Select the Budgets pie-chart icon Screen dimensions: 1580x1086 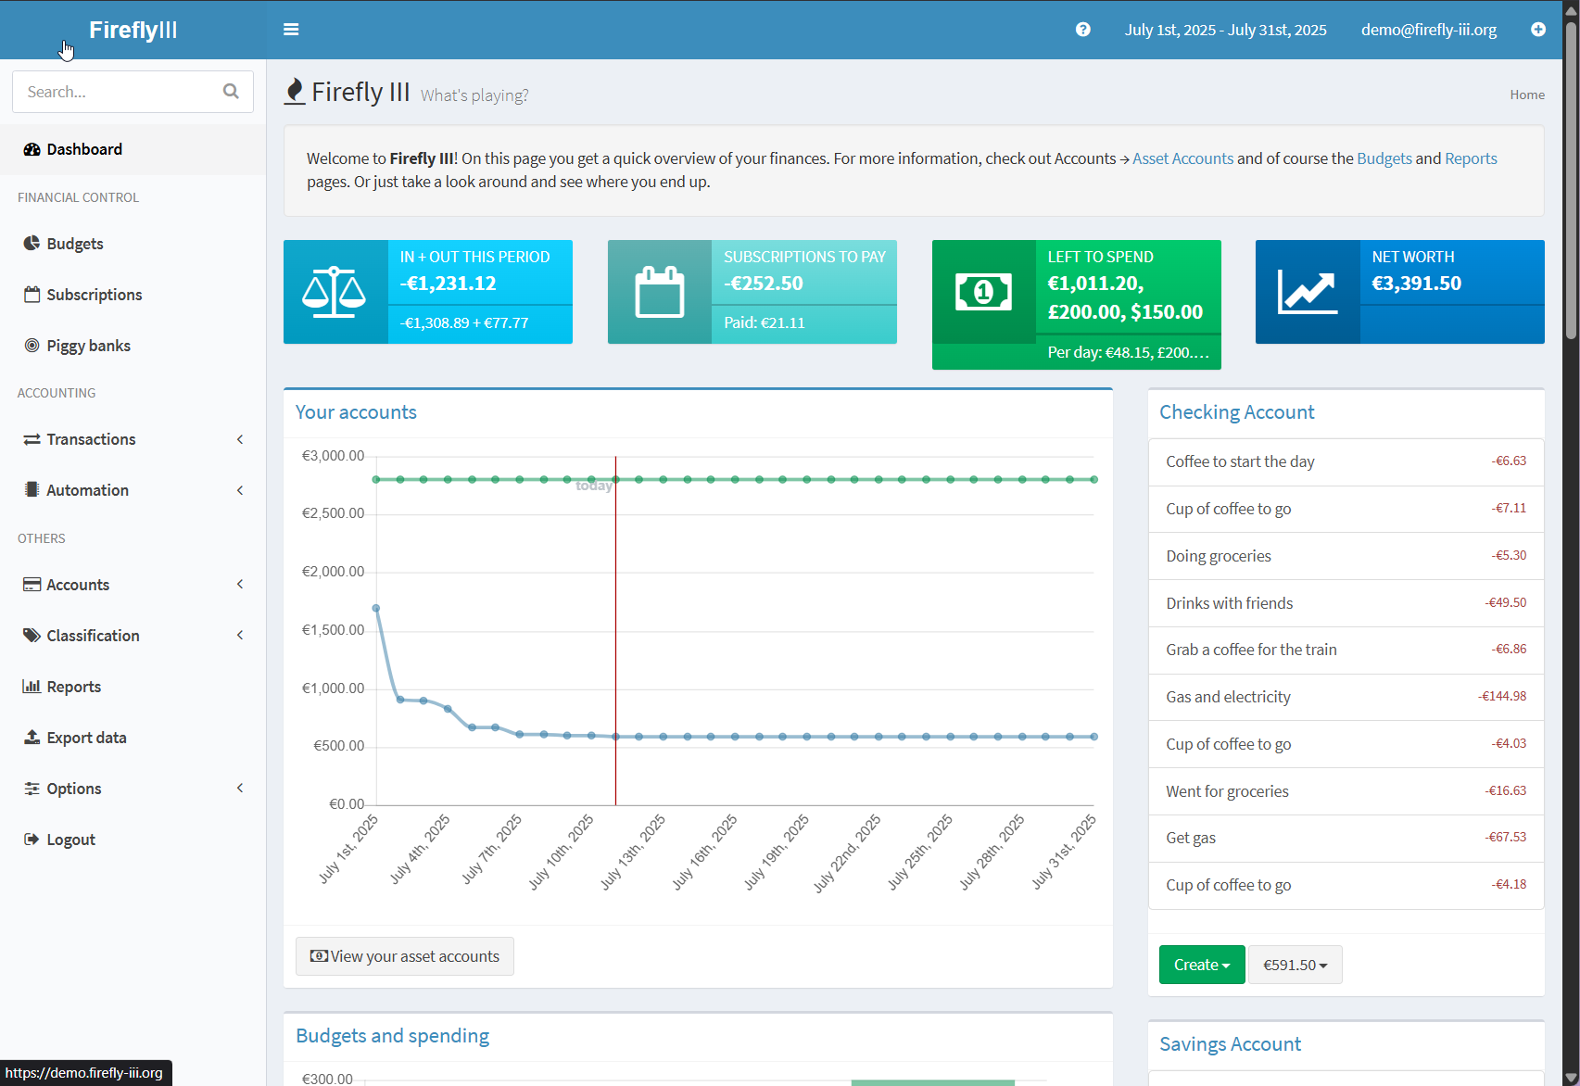(x=32, y=244)
